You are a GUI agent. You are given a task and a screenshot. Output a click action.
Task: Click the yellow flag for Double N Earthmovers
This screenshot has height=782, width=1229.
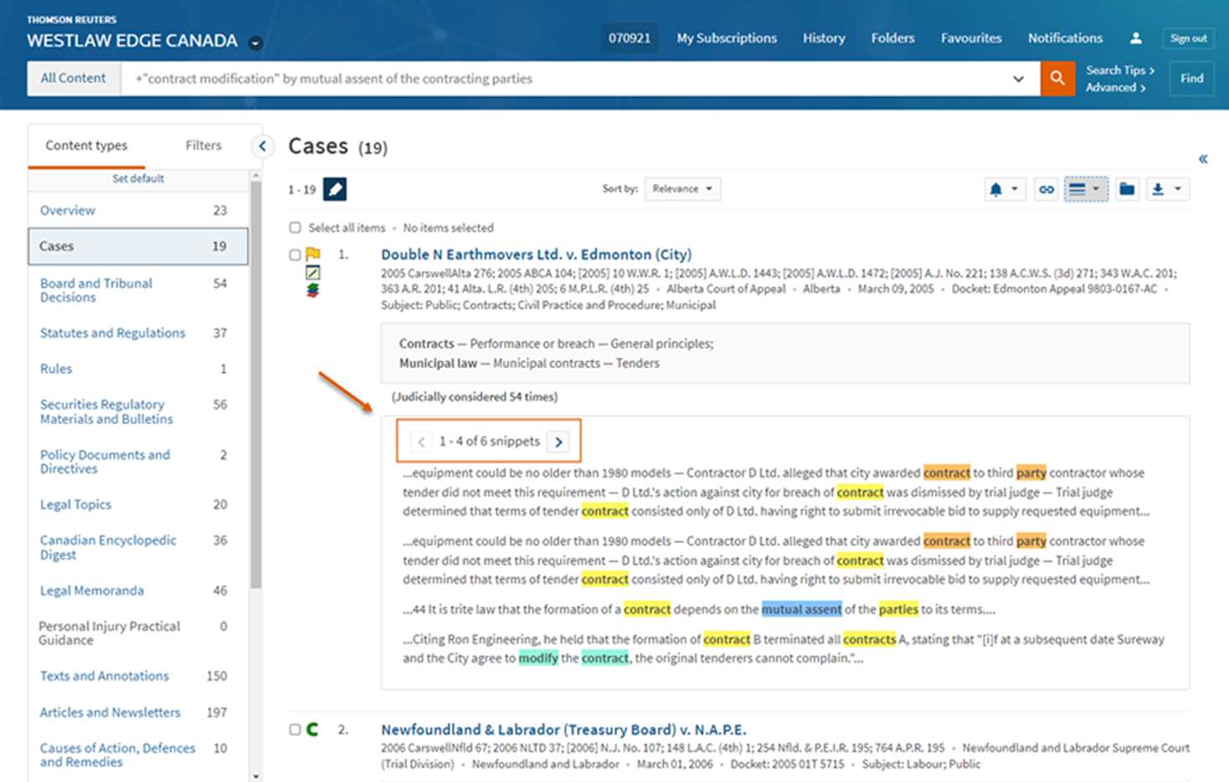point(312,254)
